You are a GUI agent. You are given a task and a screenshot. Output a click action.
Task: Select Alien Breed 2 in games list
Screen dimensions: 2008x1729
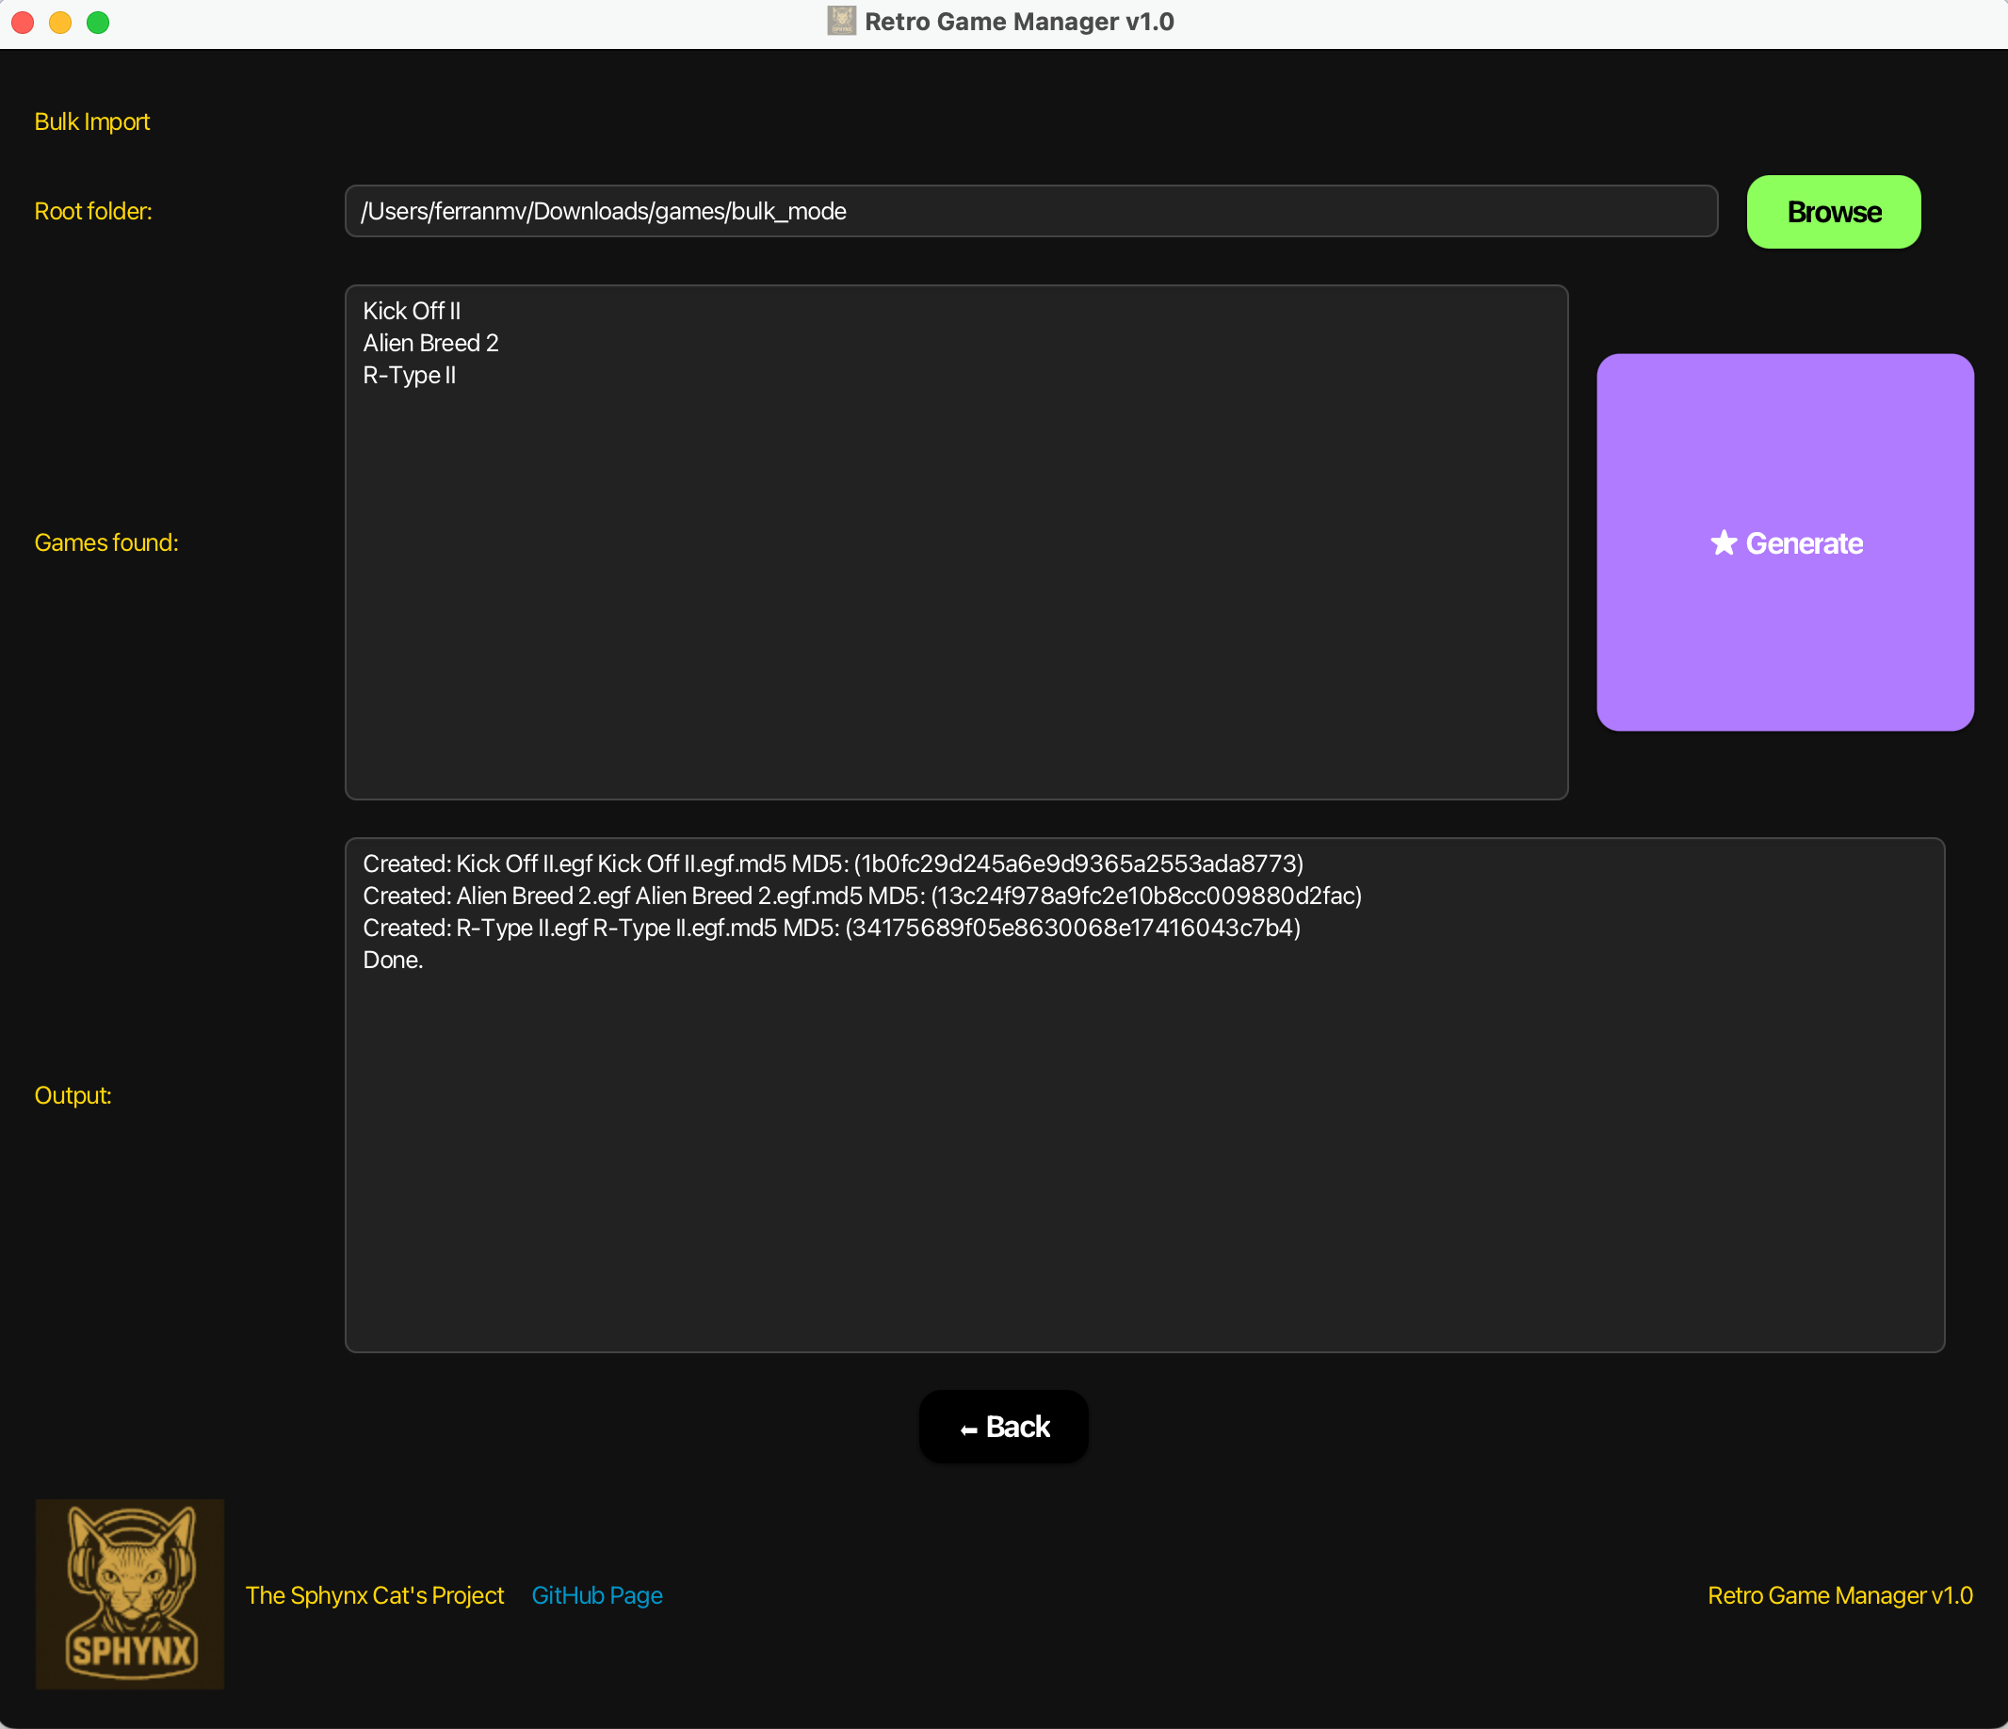430,343
